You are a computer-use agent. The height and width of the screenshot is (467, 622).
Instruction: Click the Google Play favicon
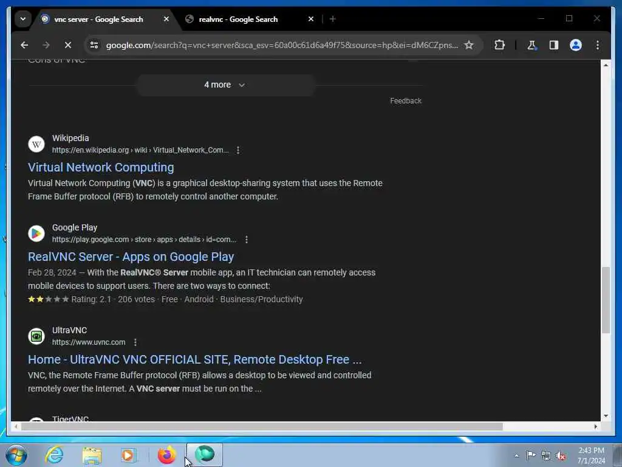point(36,233)
